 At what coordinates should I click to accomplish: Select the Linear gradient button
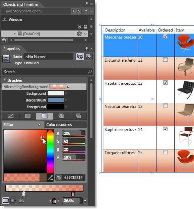(x=6, y=201)
